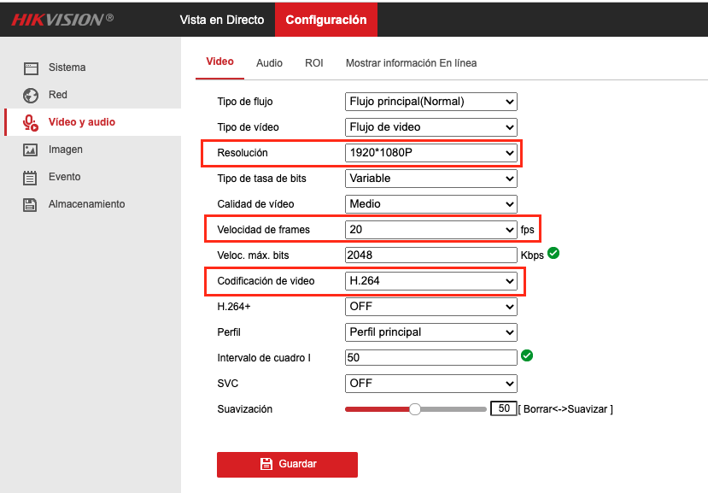Expand the Codificación de video dropdown
Image resolution: width=708 pixels, height=493 pixels.
[x=430, y=281]
